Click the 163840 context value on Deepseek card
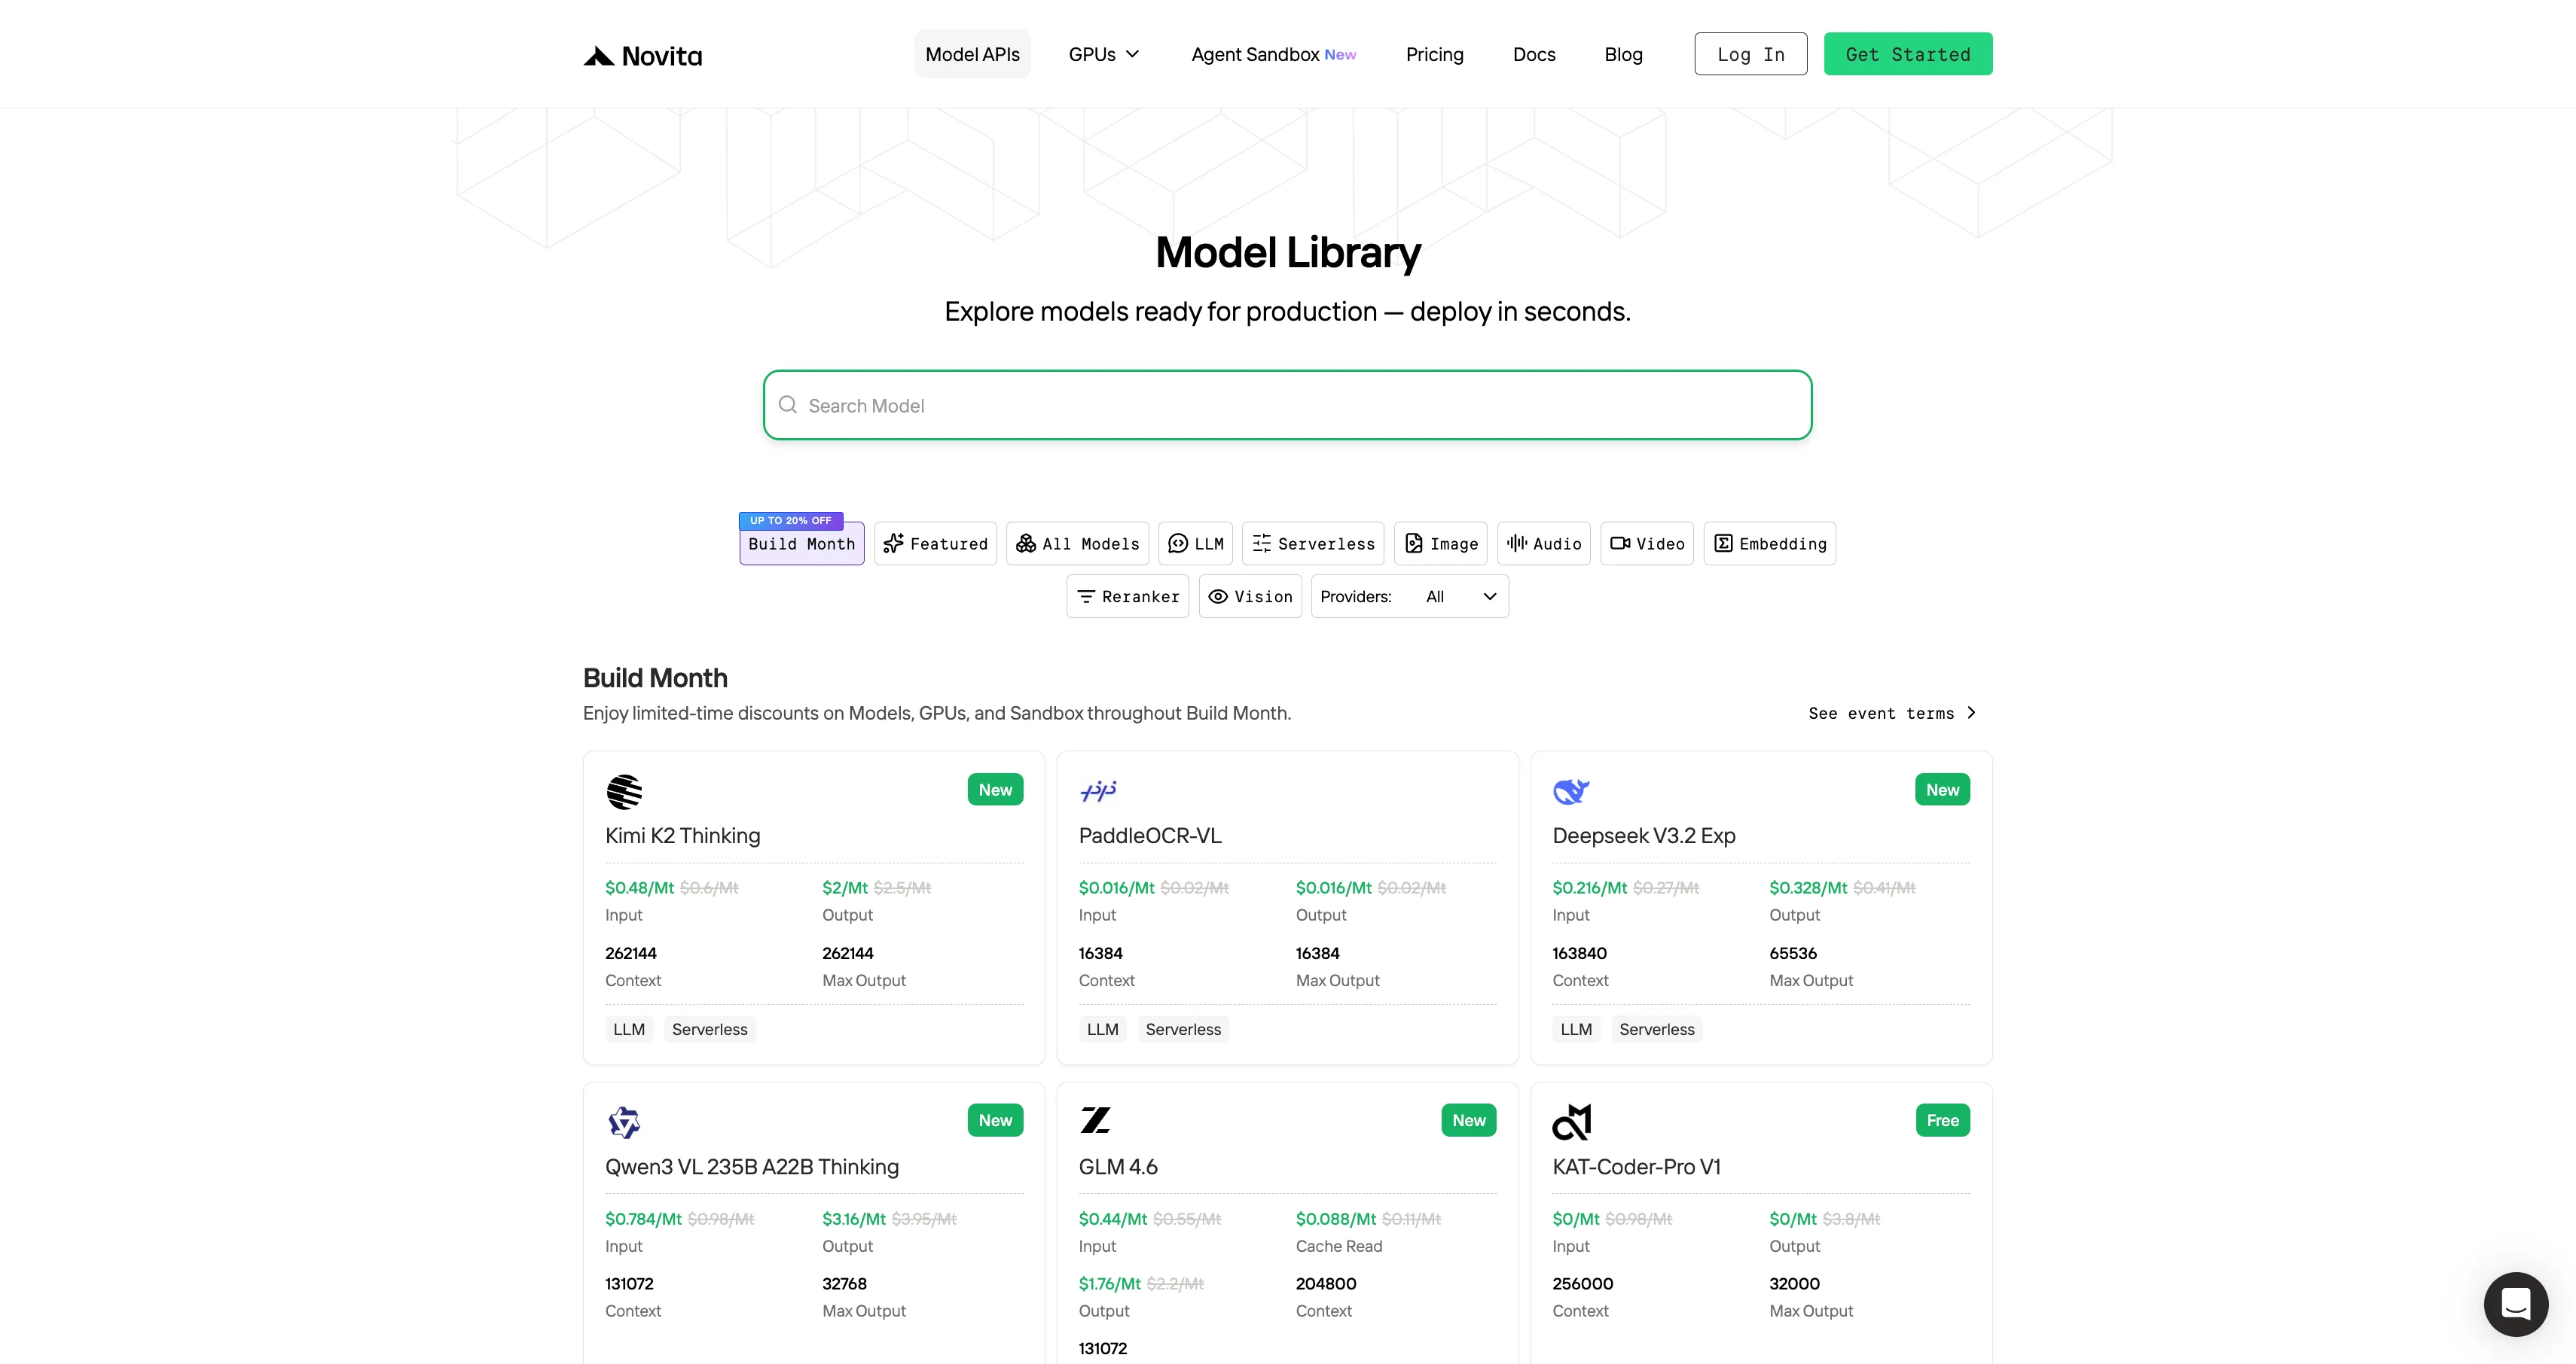Image resolution: width=2576 pixels, height=1364 pixels. point(1580,953)
